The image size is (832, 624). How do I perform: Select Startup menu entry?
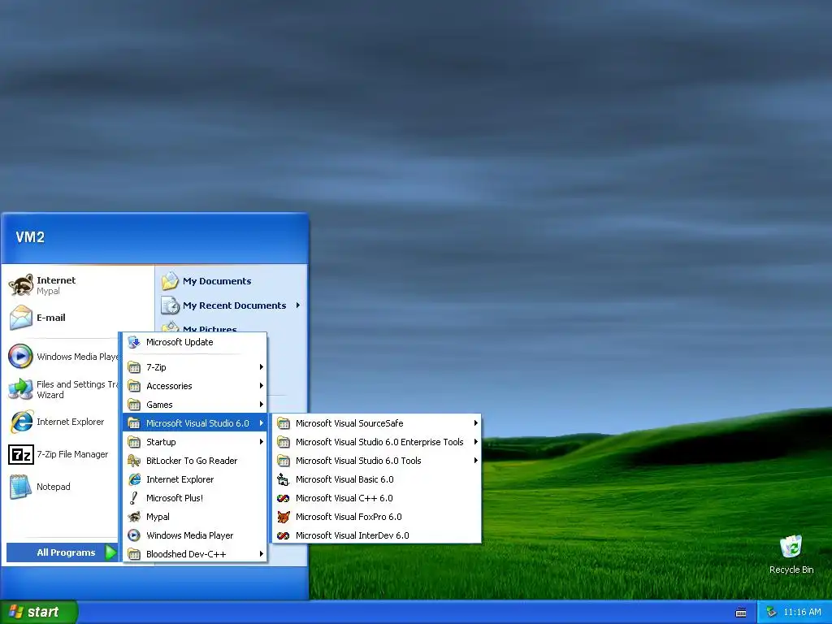[x=195, y=442]
